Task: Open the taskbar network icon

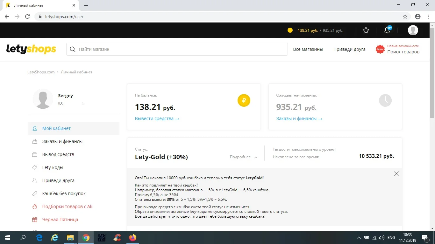Action: pos(374,238)
